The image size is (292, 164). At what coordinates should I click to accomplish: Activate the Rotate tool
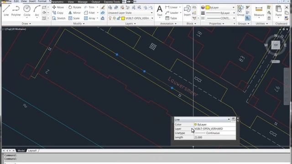(75, 7)
